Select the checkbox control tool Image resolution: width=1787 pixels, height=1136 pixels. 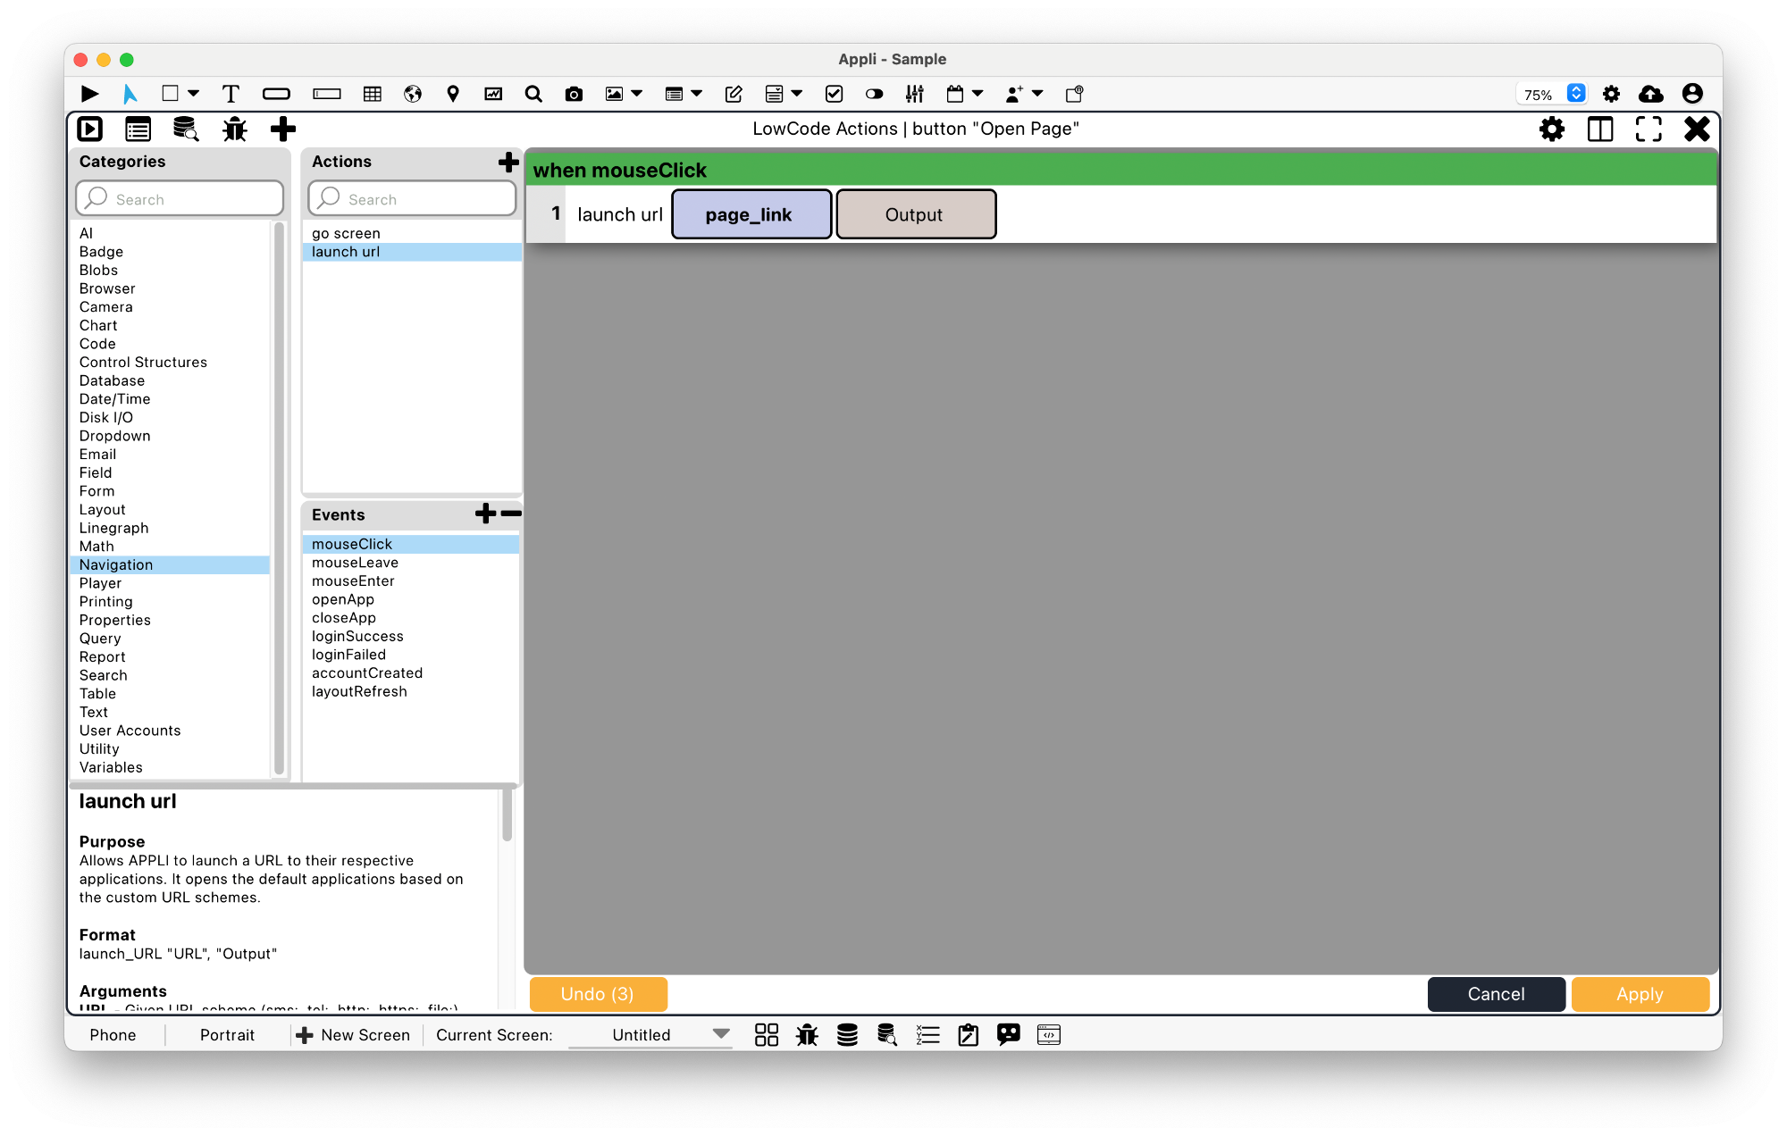(x=835, y=94)
